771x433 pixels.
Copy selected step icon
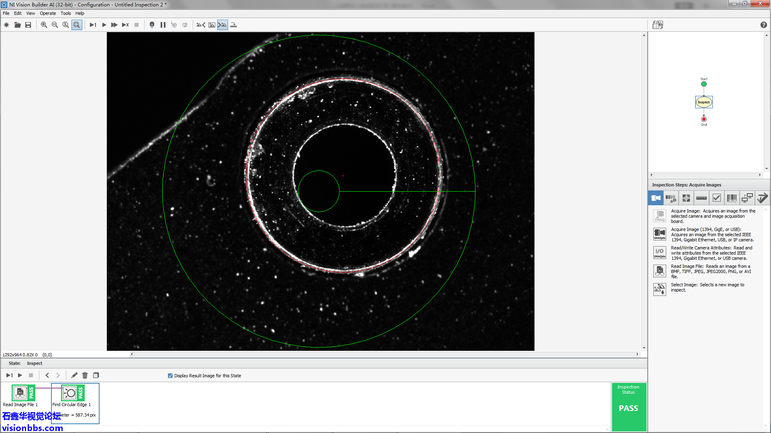click(96, 375)
